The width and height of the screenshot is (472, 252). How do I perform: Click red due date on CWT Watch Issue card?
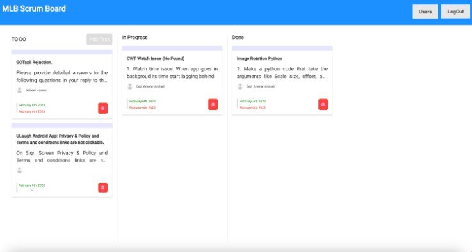pos(142,107)
